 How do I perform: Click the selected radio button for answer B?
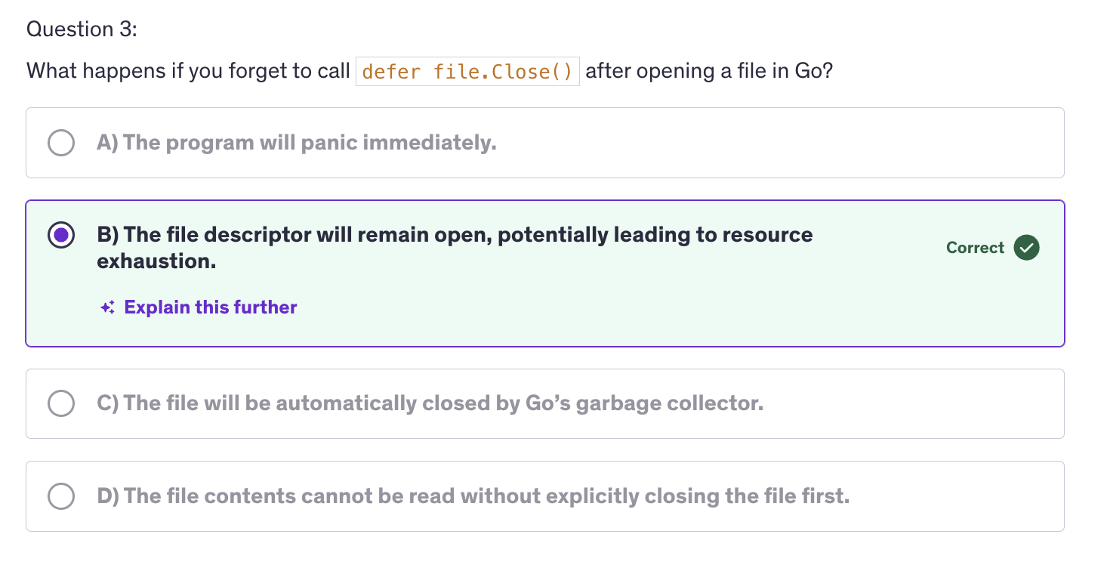(61, 236)
